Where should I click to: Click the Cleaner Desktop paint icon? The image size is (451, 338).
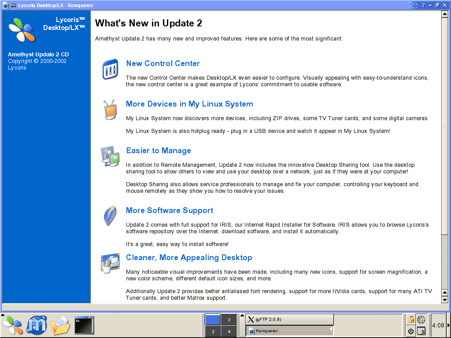(x=110, y=263)
